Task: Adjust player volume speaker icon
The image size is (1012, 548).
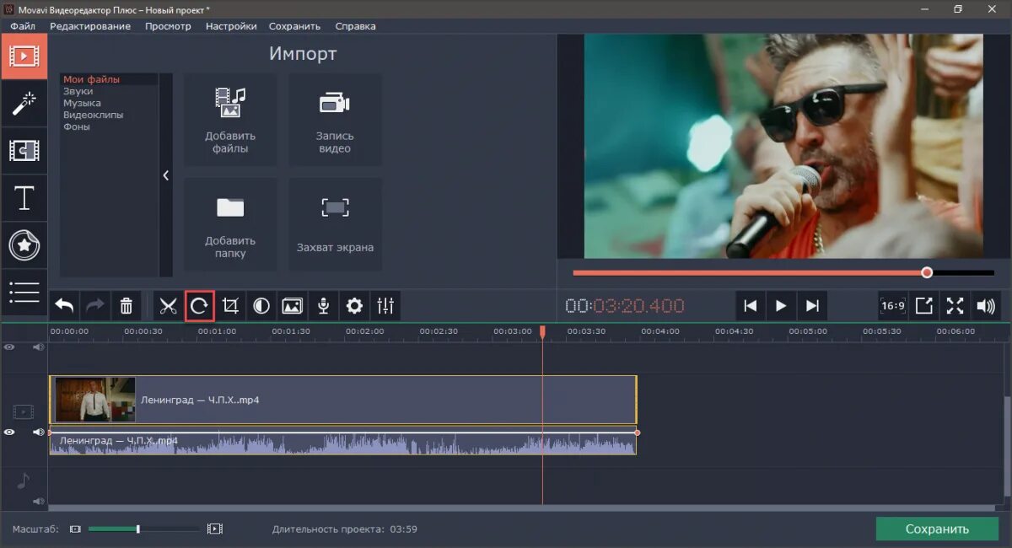Action: coord(986,305)
